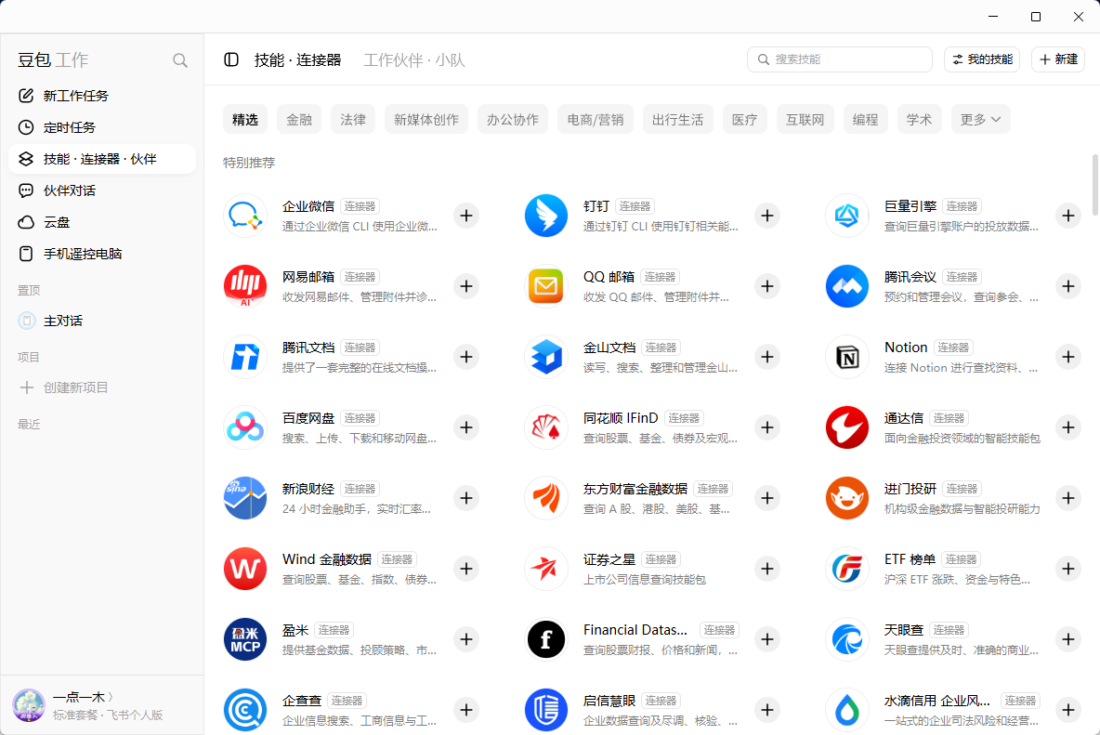Screen dimensions: 1100x735
Task: Click the 腾讯会议 connector logo
Action: click(x=846, y=286)
